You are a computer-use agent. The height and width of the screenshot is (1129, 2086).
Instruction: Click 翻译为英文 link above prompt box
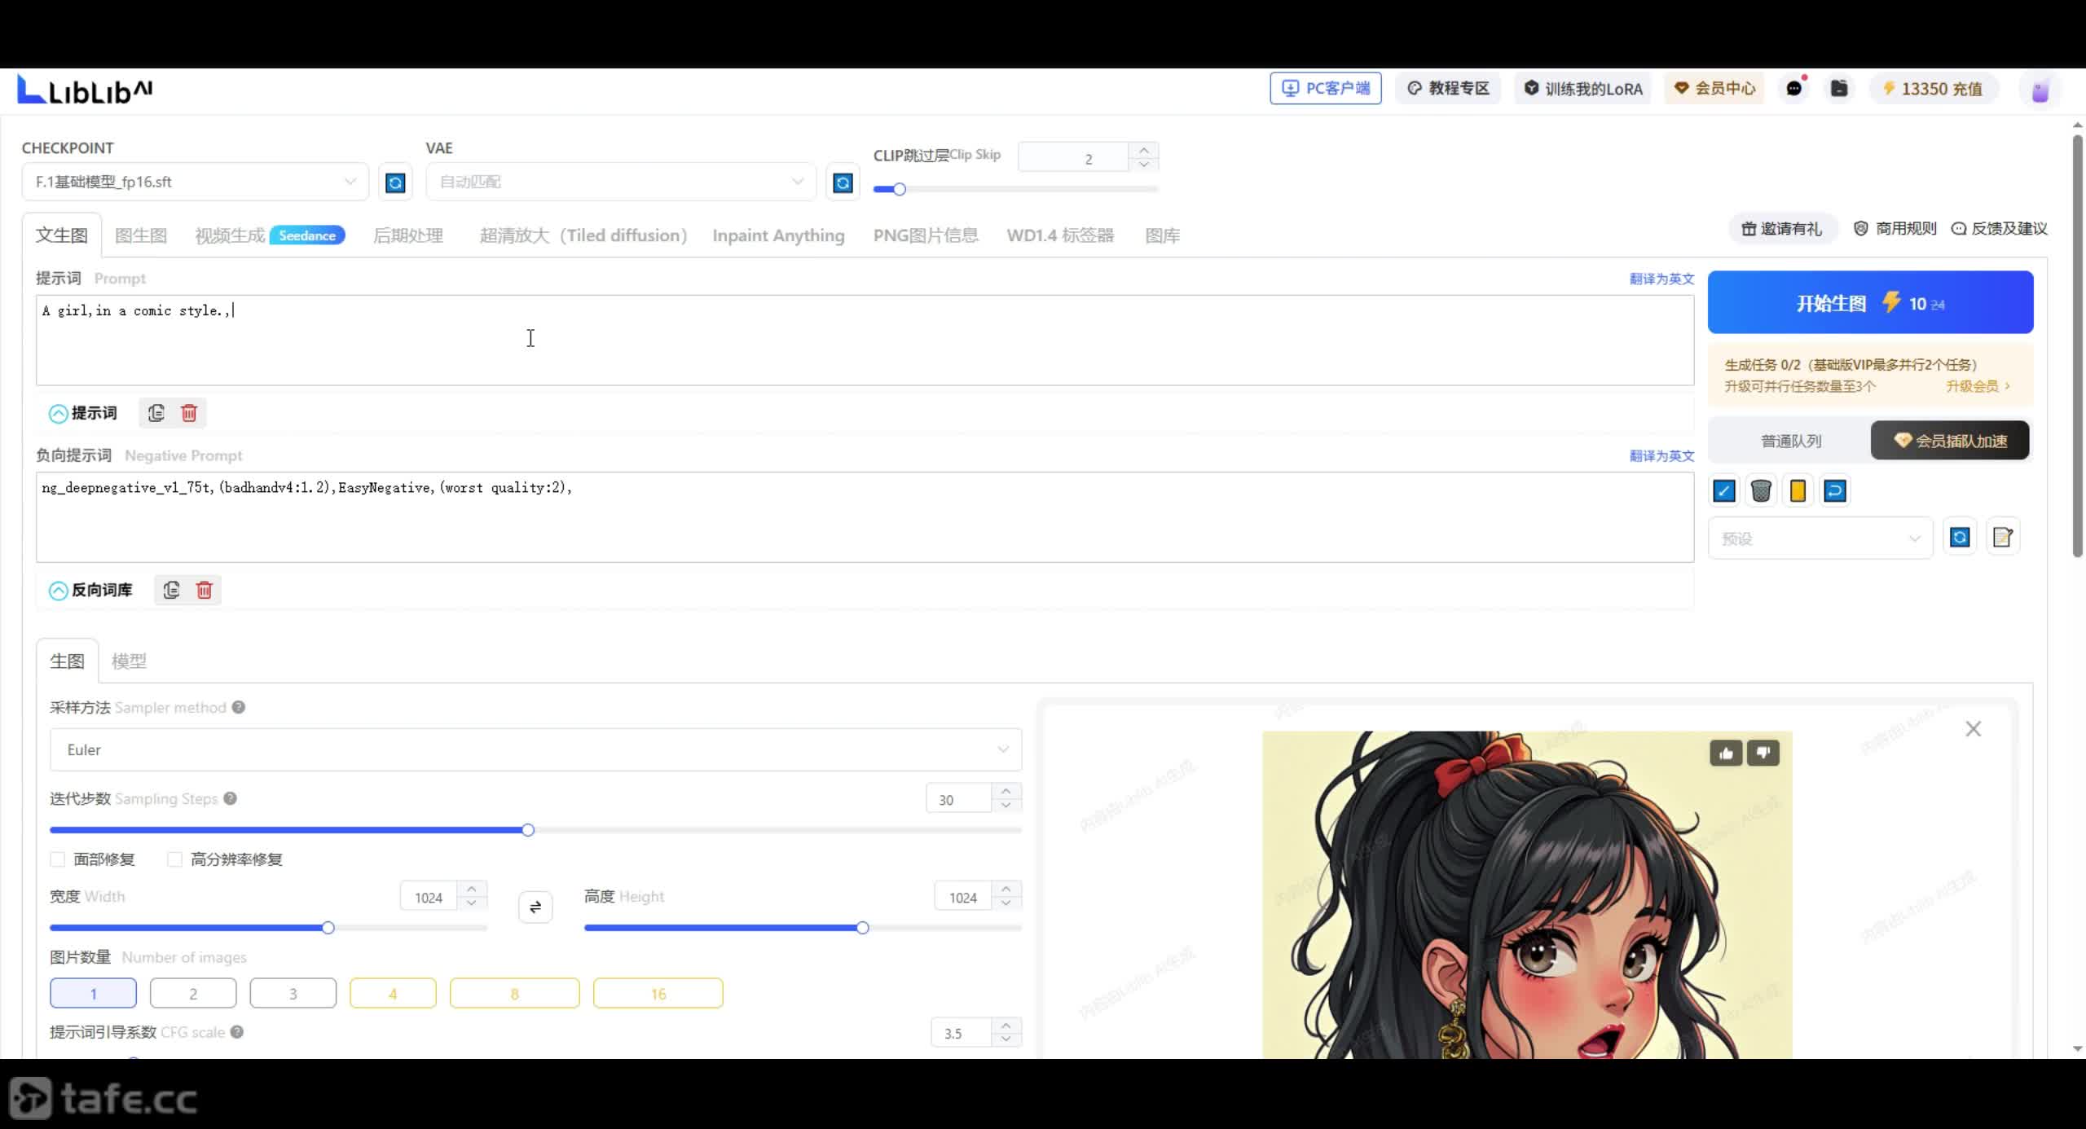pos(1661,279)
